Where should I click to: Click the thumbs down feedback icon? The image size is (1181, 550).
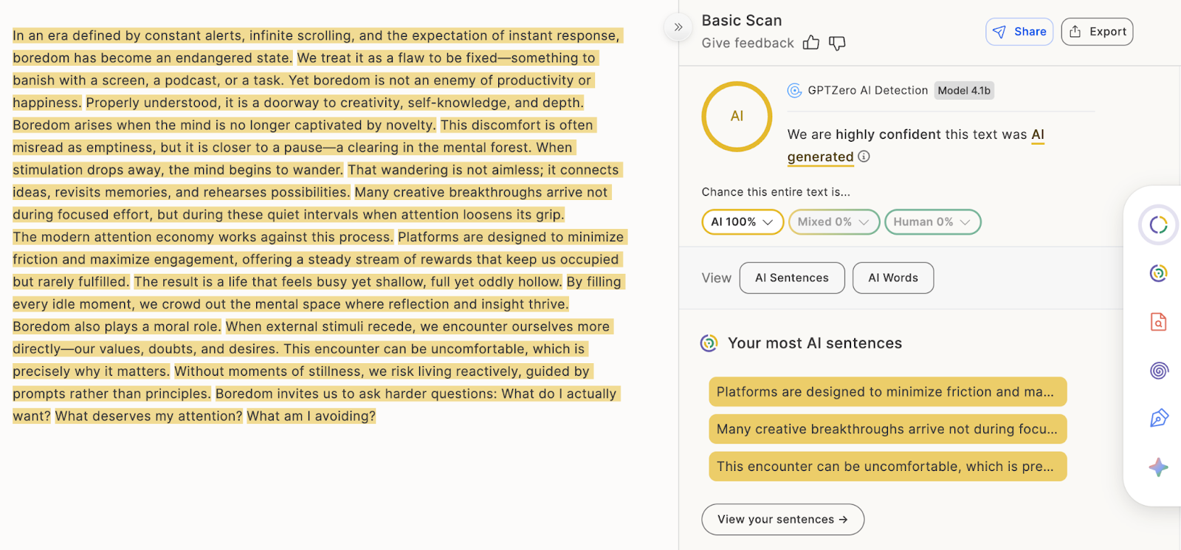point(837,44)
